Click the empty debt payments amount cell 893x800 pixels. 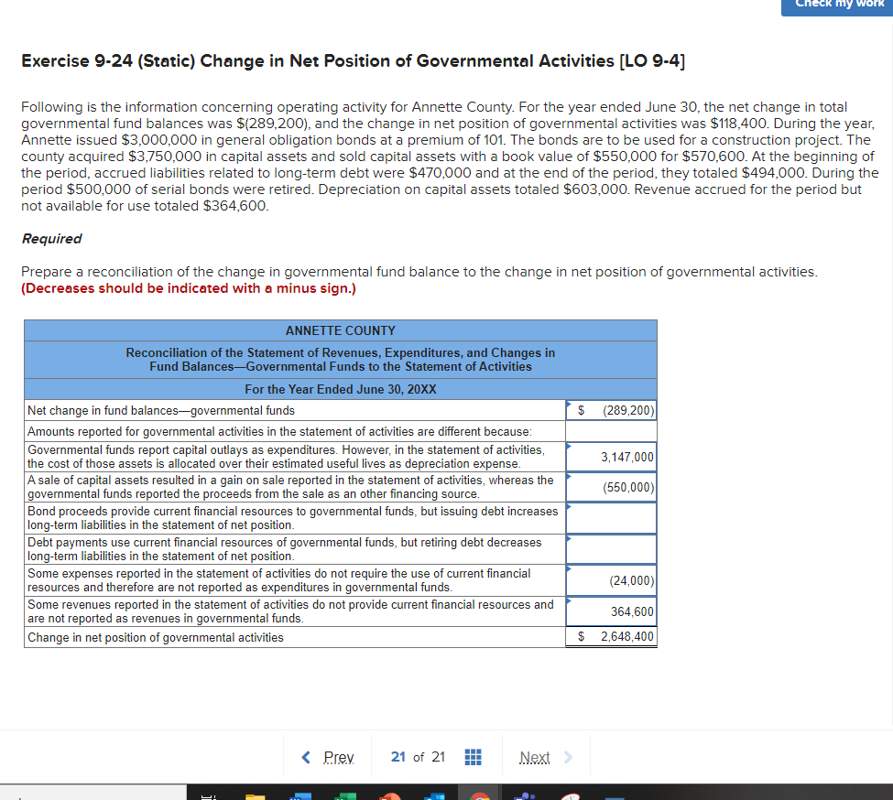coord(611,549)
